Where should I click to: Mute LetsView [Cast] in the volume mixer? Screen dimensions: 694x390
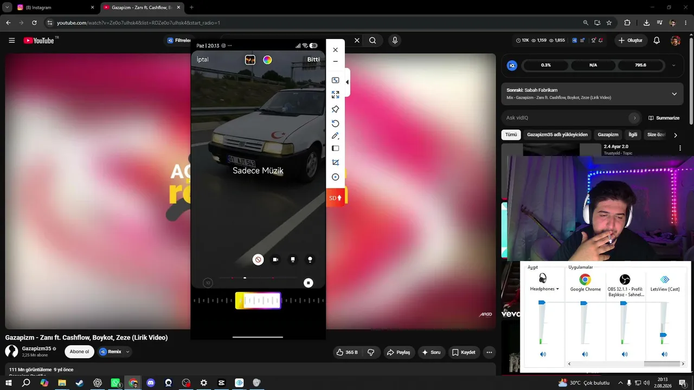click(664, 354)
